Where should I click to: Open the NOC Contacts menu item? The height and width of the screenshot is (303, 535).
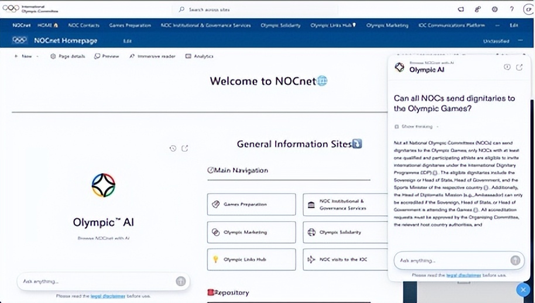[84, 25]
